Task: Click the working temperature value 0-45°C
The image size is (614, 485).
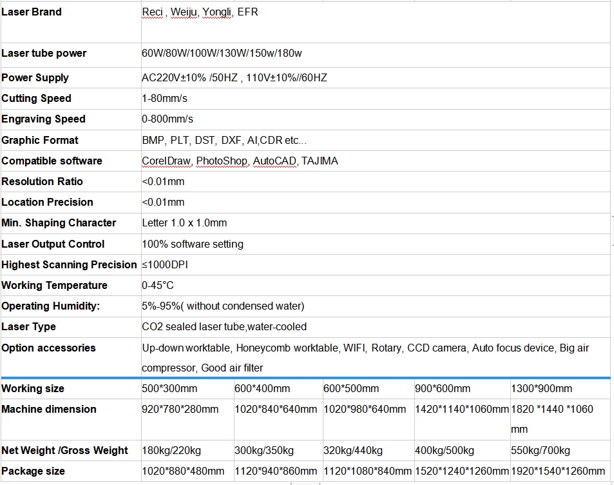Action: pyautogui.click(x=158, y=286)
